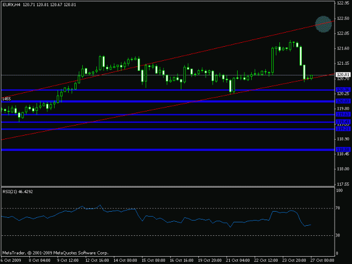Screen dimensions: 352x264
Task: Click the 120.25 price scale label
Action: [x=343, y=94]
